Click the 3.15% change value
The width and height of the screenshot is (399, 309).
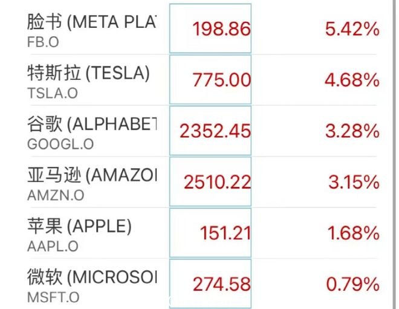[x=354, y=182]
